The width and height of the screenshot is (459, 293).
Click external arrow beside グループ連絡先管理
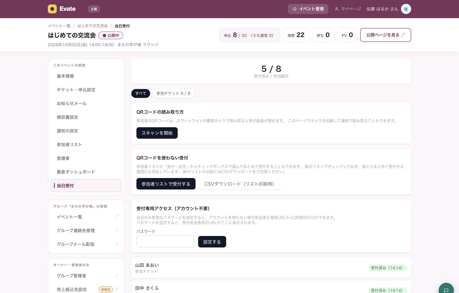[x=116, y=231]
